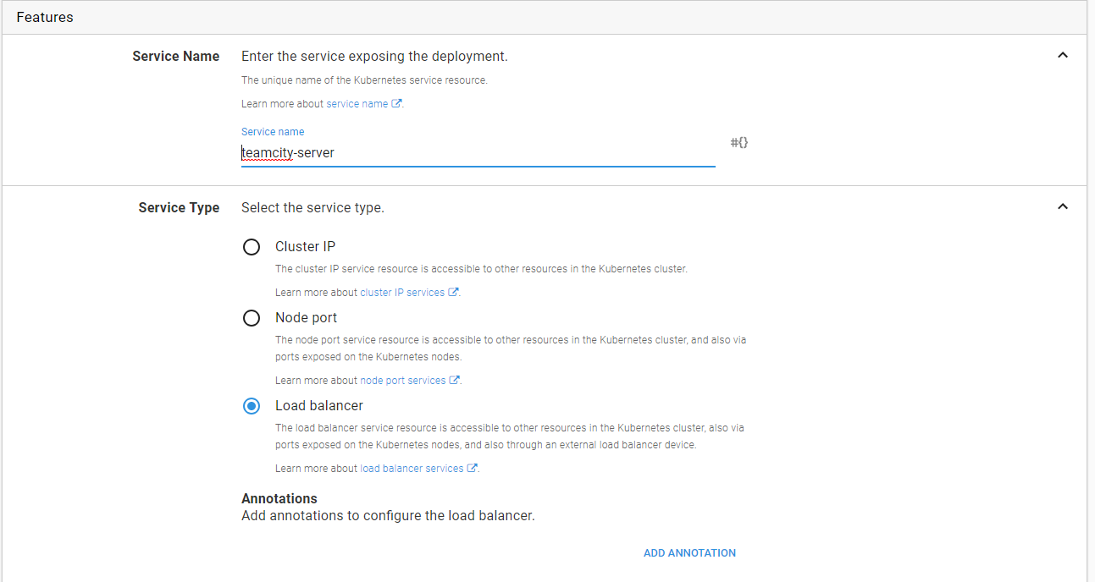The height and width of the screenshot is (582, 1095).
Task: Click the ADD ANNOTATION button
Action: pyautogui.click(x=689, y=553)
